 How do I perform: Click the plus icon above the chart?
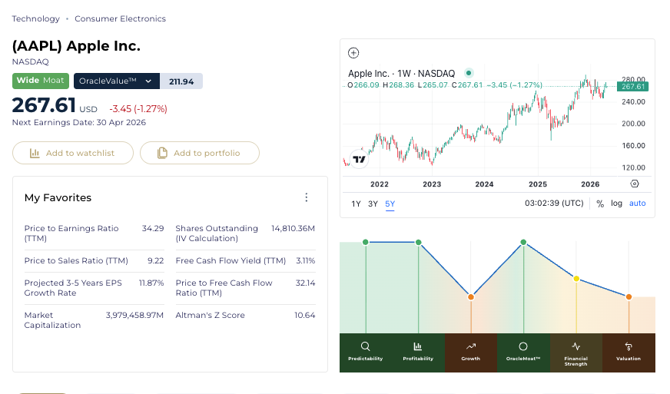tap(353, 53)
